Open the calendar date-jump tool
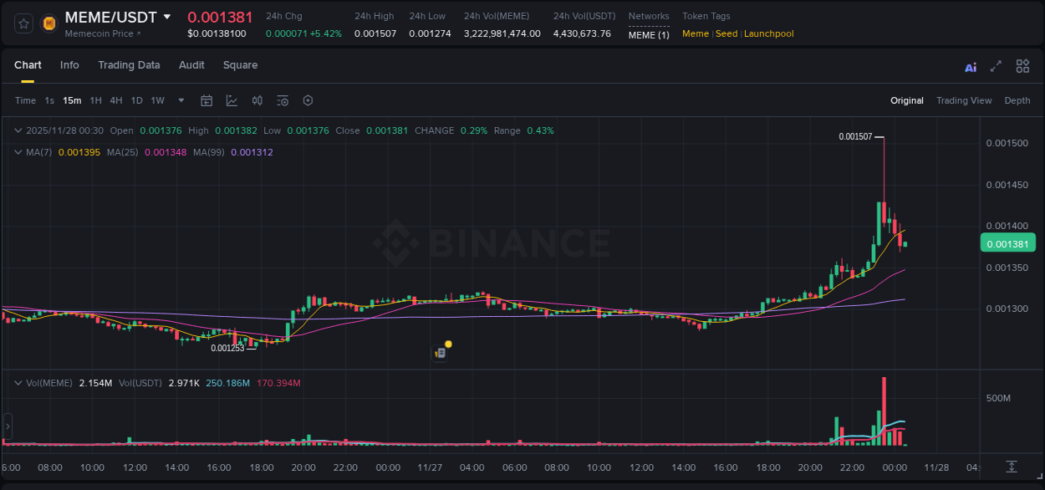Image resolution: width=1045 pixels, height=490 pixels. (206, 100)
